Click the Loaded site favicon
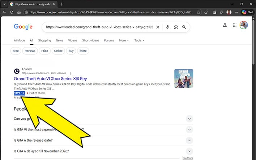Screen dimensions: 256x160 pyautogui.click(x=17, y=71)
